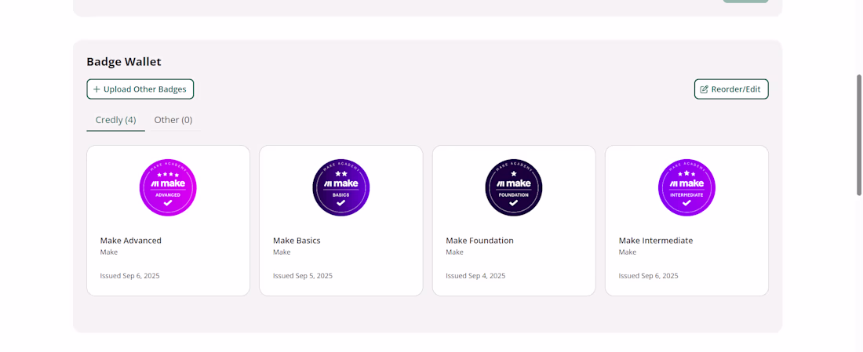Viewport: 863px width, 352px height.
Task: Open the Make Basics title link
Action: (x=297, y=241)
